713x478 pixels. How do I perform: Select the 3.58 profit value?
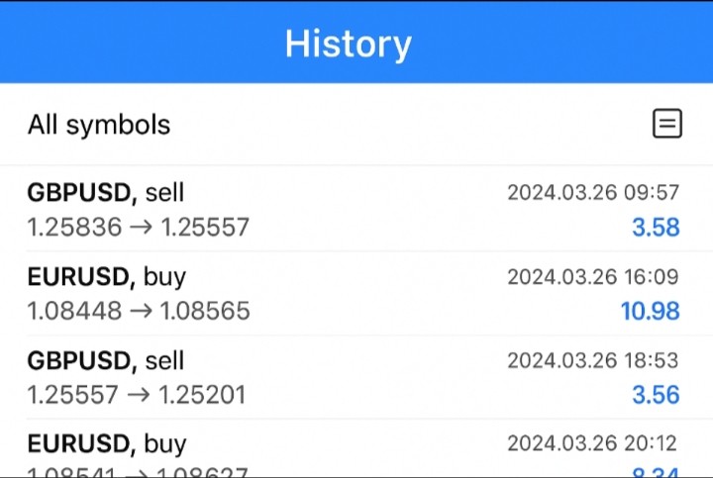pos(656,228)
